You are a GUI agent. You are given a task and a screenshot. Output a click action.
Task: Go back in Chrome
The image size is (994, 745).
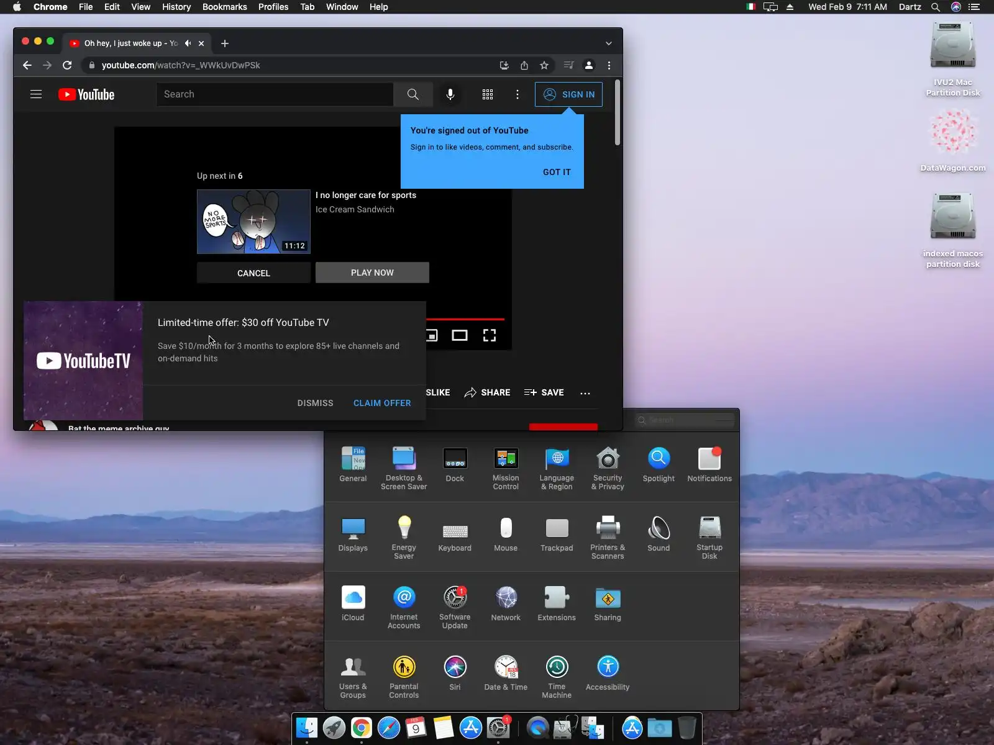tap(27, 65)
